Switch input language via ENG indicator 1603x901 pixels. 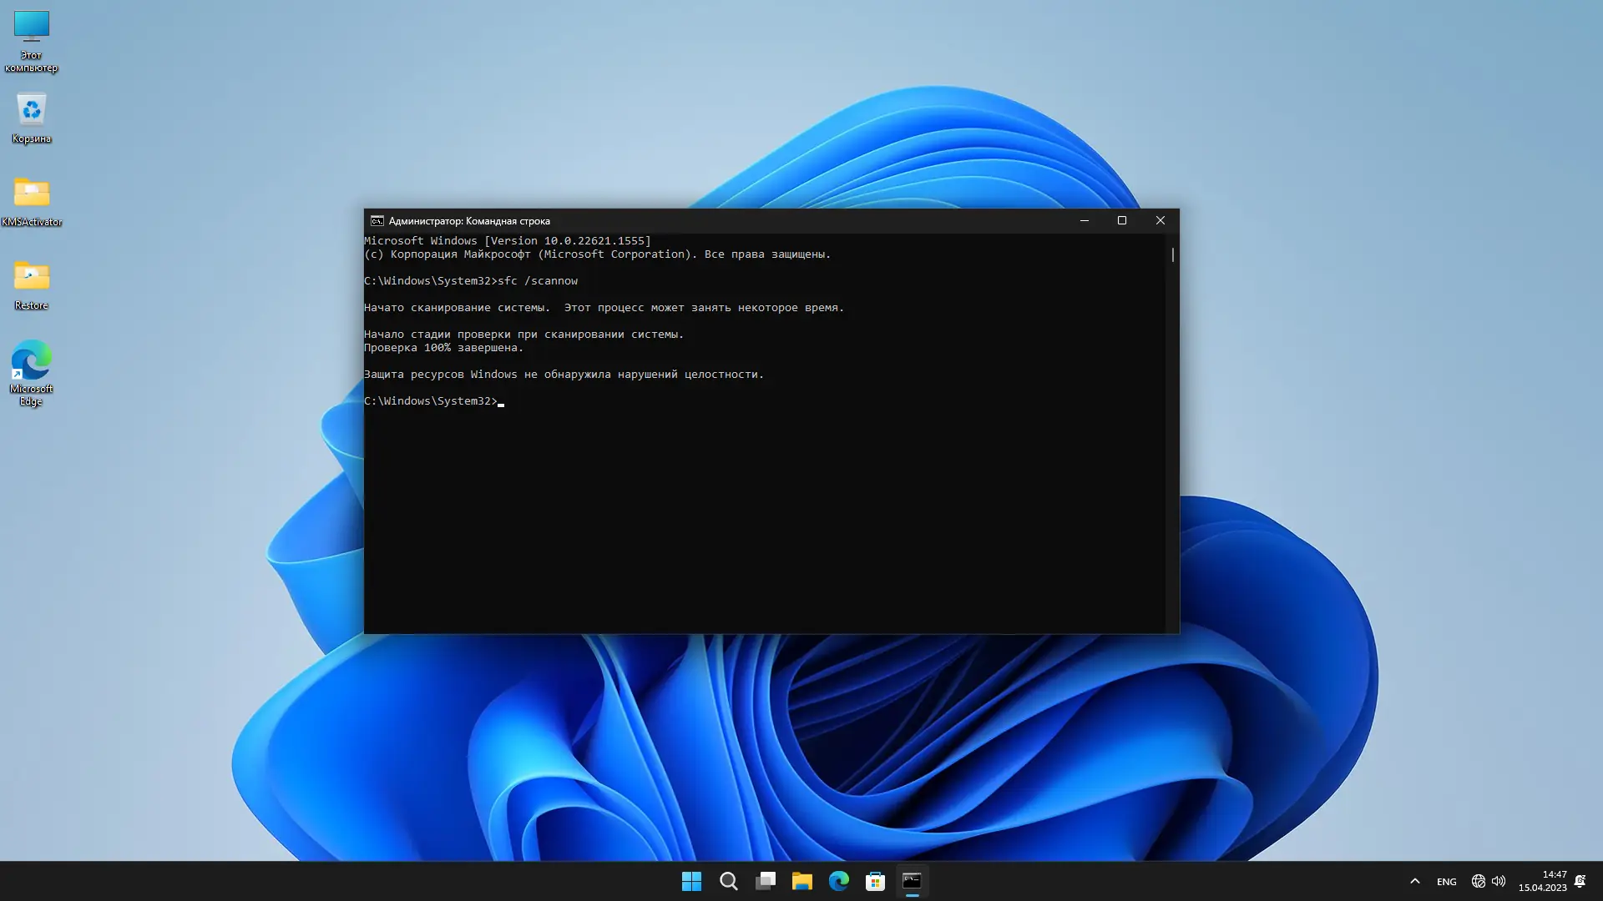pyautogui.click(x=1446, y=882)
